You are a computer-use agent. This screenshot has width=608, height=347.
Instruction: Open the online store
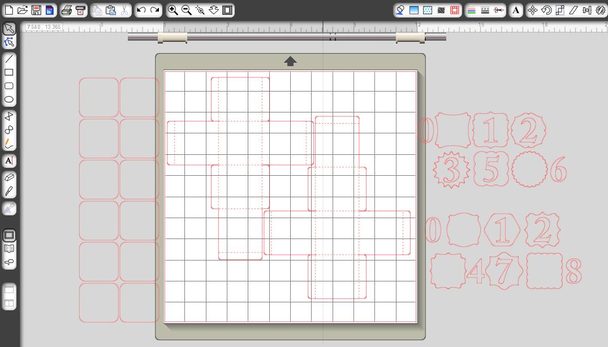tap(9, 262)
